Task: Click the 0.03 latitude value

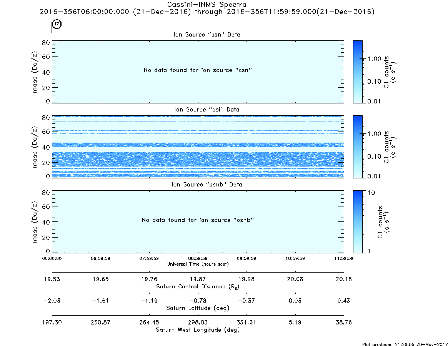Action: pos(295,301)
